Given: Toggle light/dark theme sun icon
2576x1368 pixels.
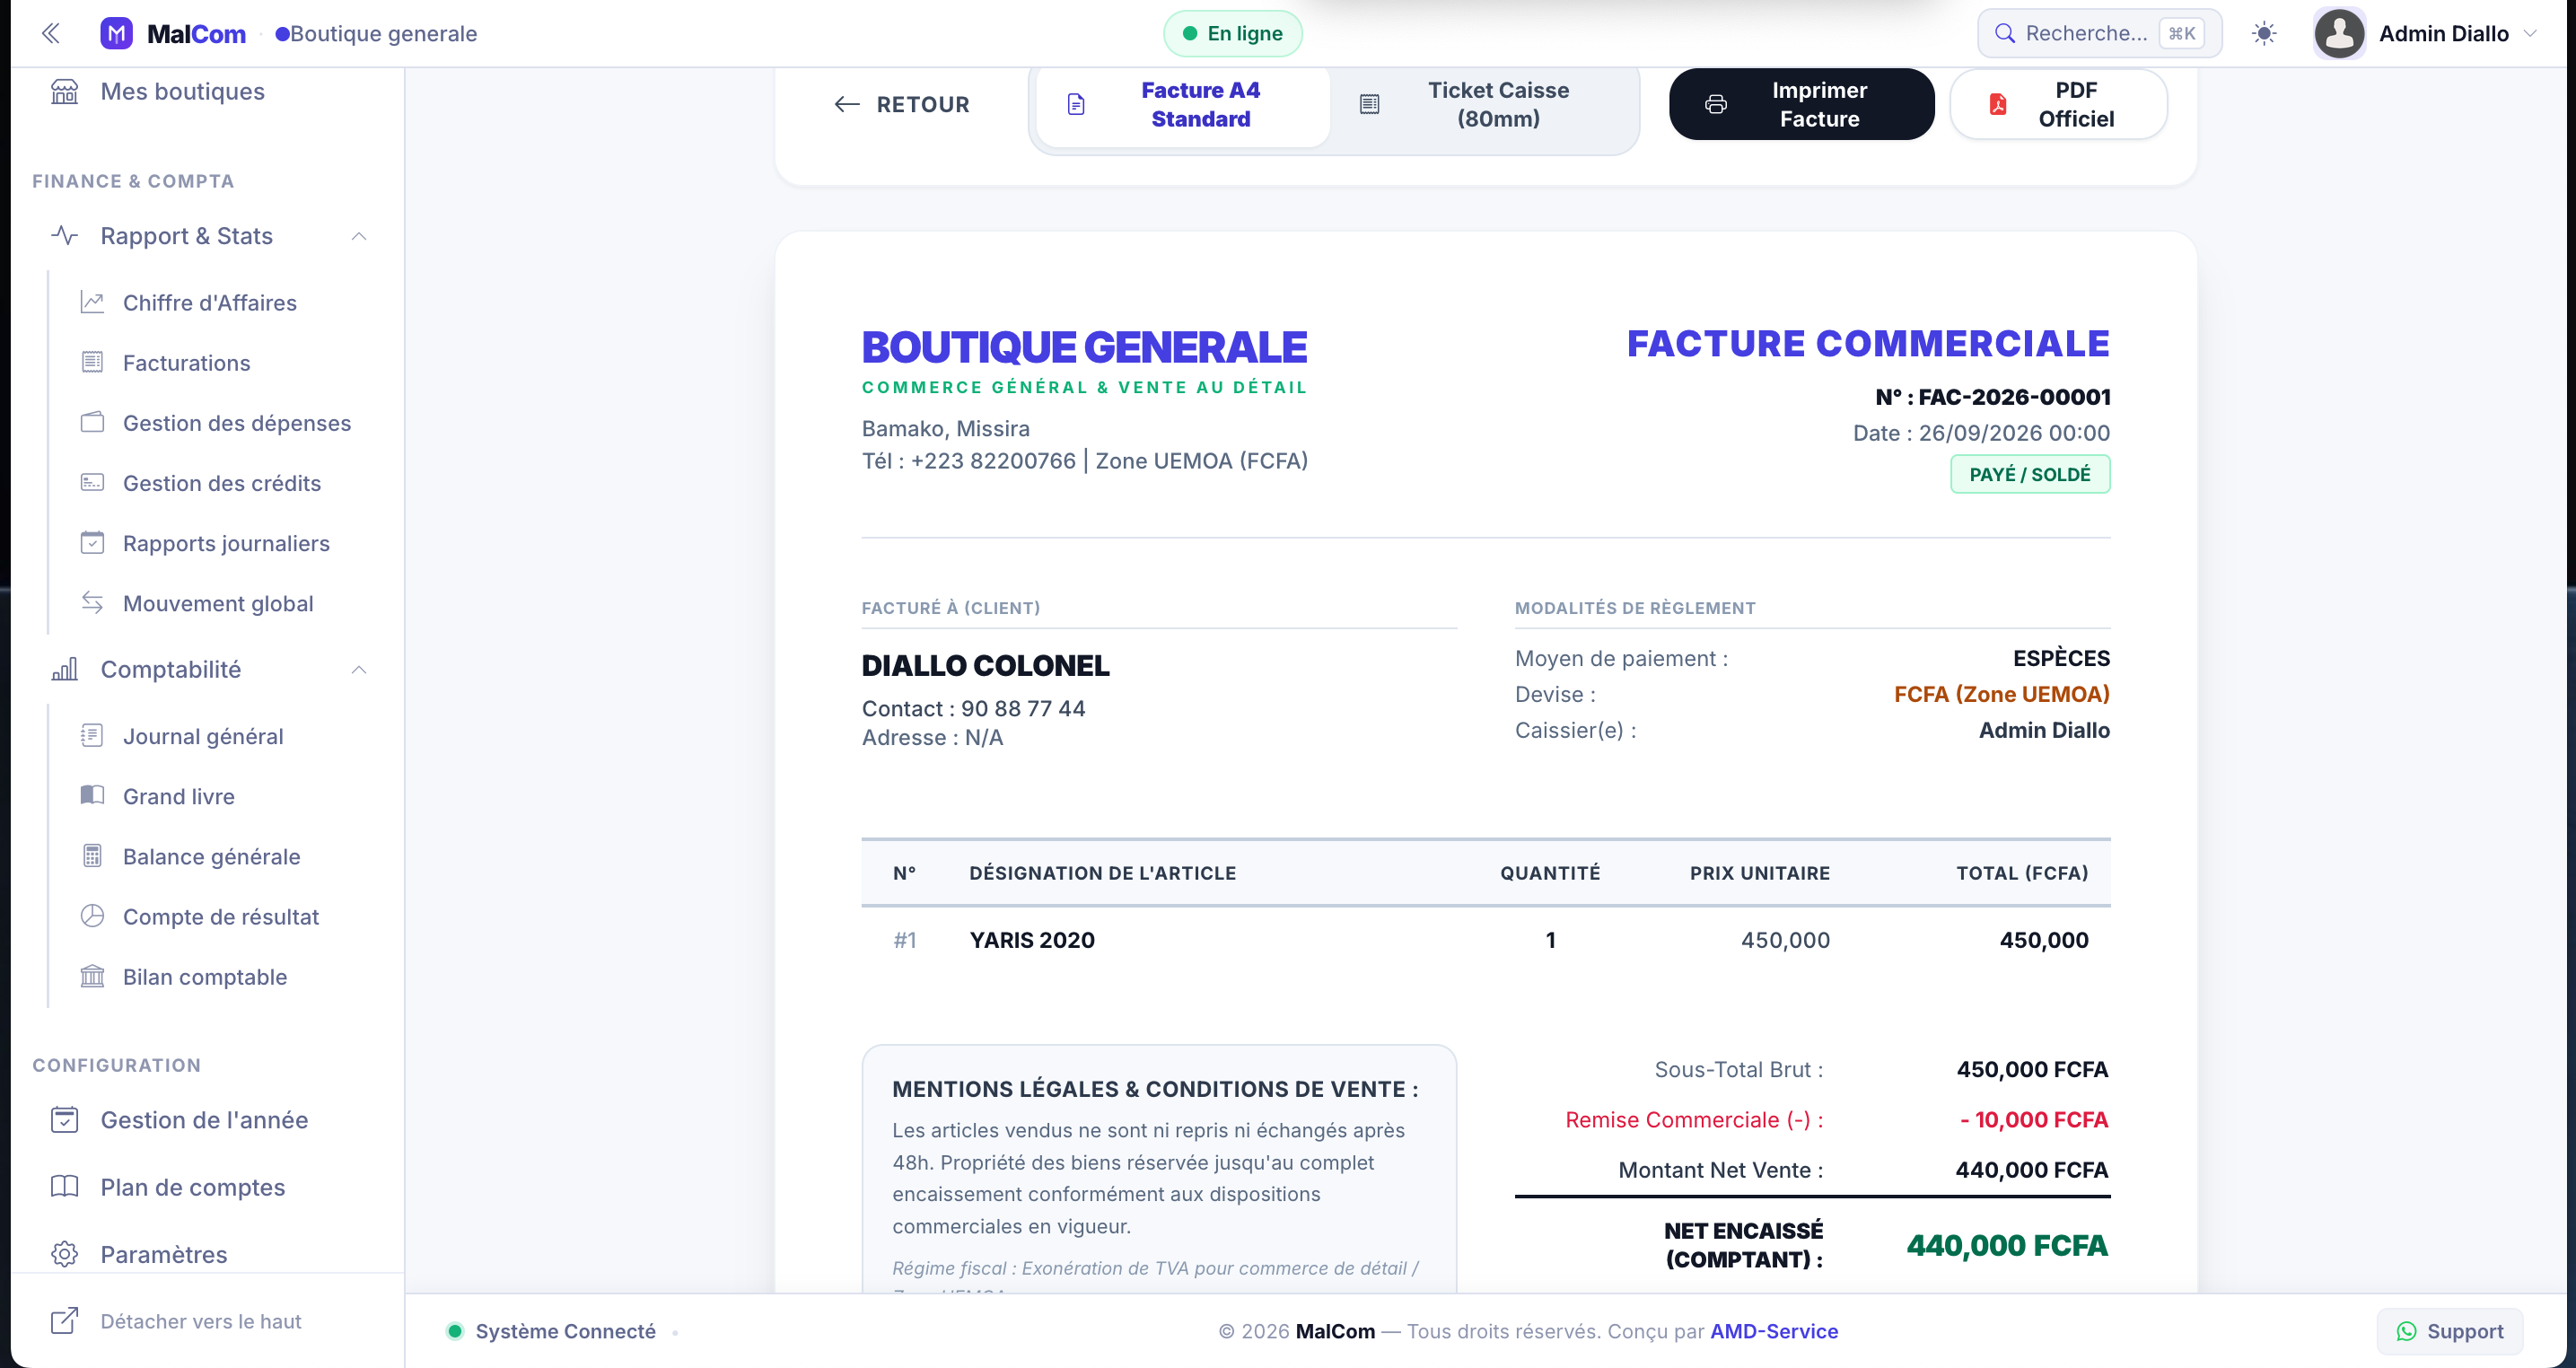Looking at the screenshot, I should (2264, 33).
